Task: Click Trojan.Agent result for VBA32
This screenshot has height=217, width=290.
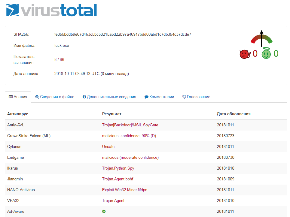Action: point(113,200)
